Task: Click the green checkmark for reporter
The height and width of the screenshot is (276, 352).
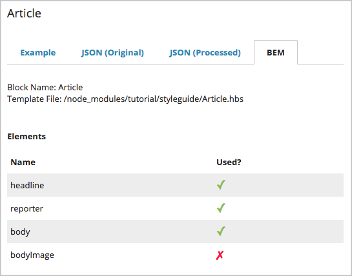Action: point(221,208)
